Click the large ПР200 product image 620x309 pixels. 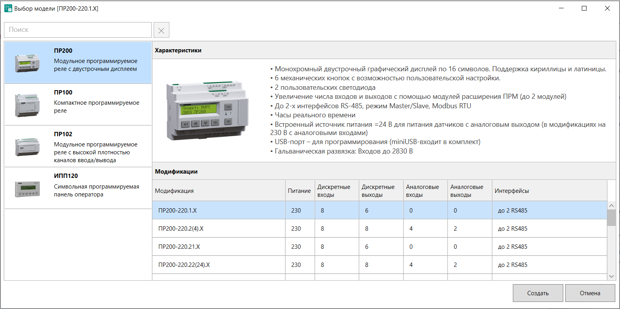[207, 111]
